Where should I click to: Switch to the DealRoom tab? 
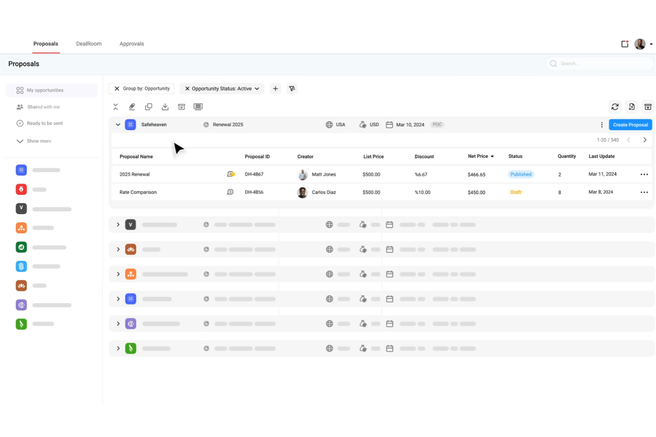89,43
